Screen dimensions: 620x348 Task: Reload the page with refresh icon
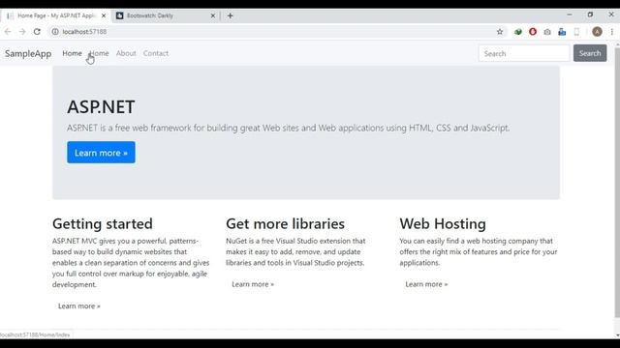tap(37, 32)
